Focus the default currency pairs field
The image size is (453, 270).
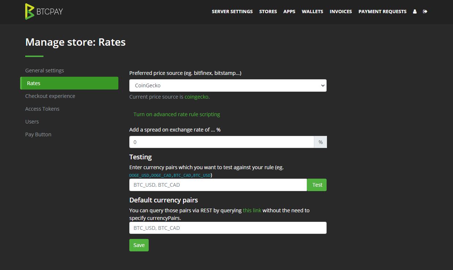[228, 228]
